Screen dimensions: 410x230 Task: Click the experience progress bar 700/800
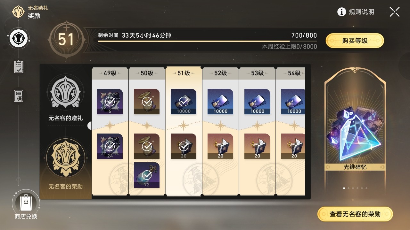(208, 41)
